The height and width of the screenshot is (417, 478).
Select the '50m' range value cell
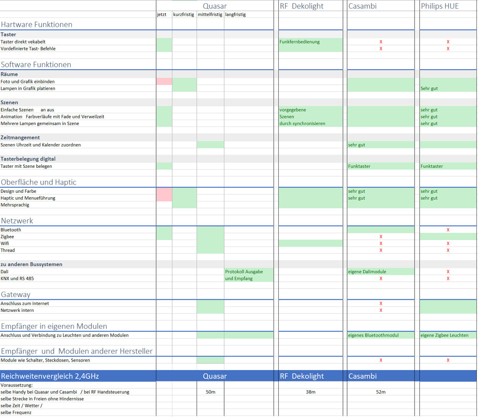(210, 392)
